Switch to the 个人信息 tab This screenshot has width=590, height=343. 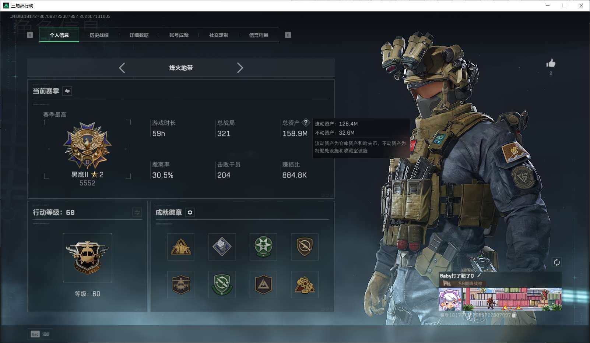(59, 35)
